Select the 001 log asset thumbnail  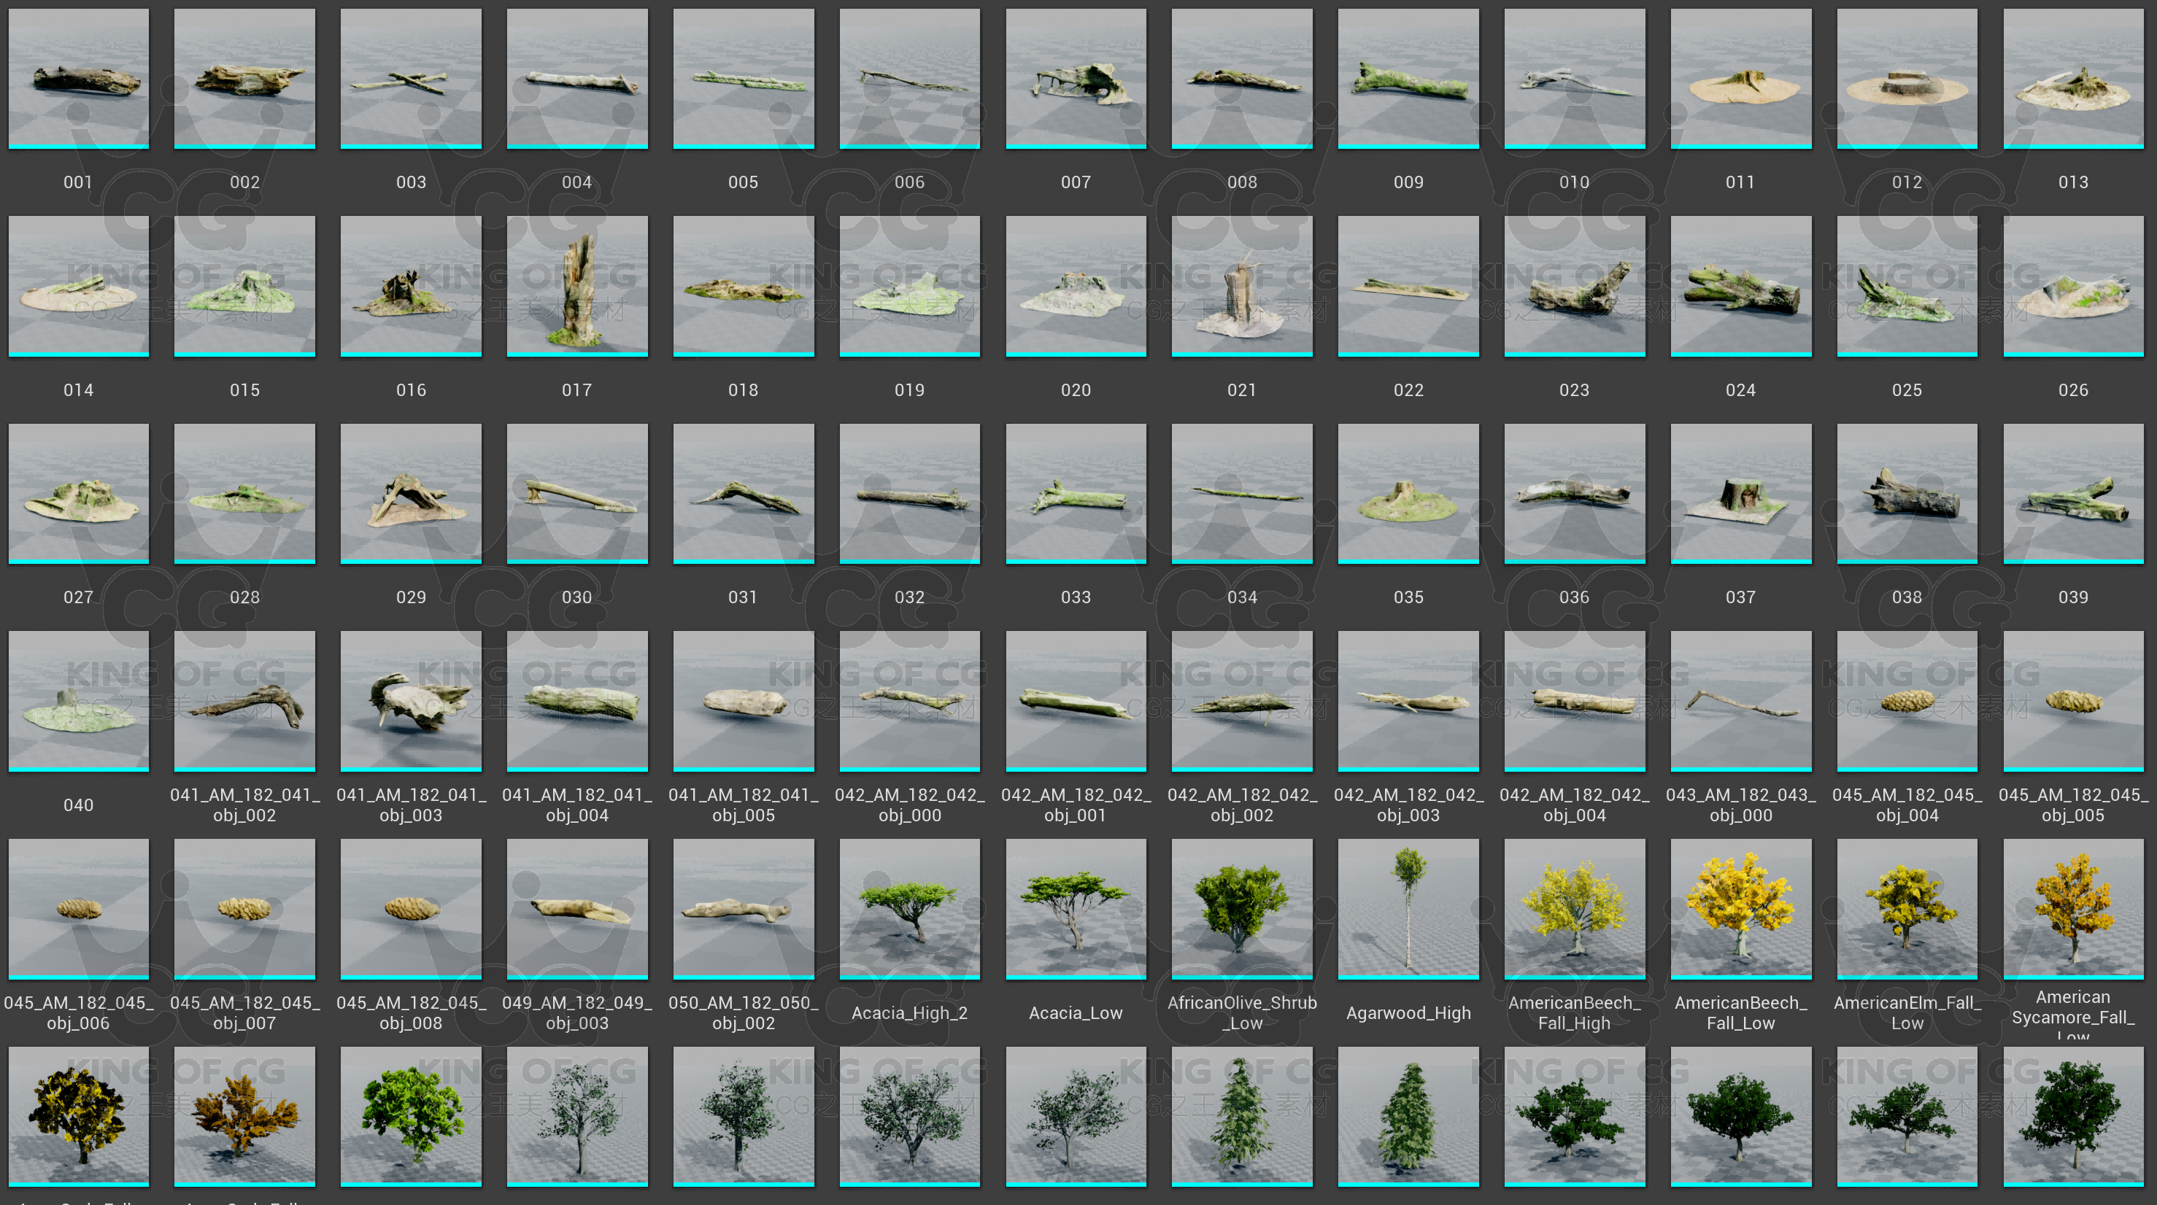click(79, 79)
